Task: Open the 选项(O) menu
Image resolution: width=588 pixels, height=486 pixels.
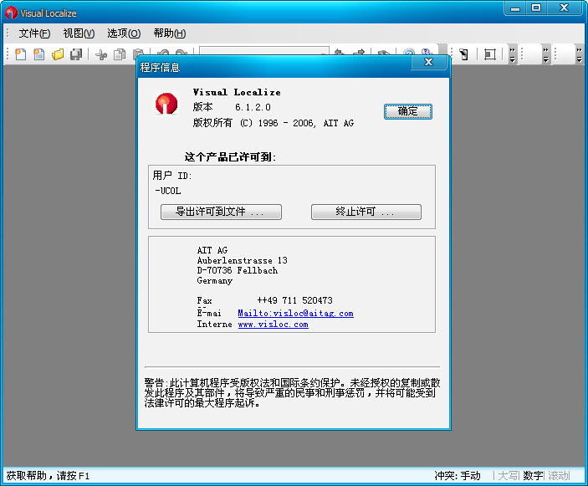Action: click(124, 33)
